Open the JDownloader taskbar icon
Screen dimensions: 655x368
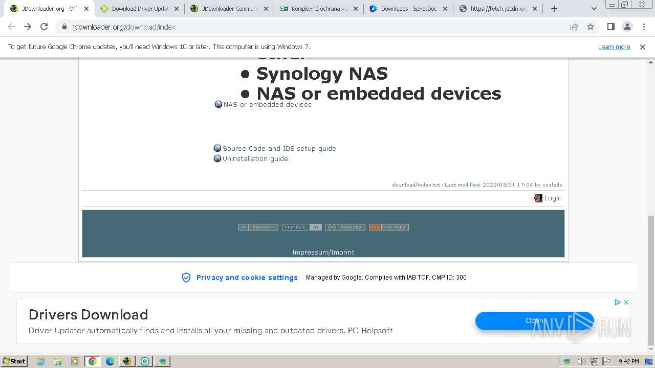coord(127,361)
